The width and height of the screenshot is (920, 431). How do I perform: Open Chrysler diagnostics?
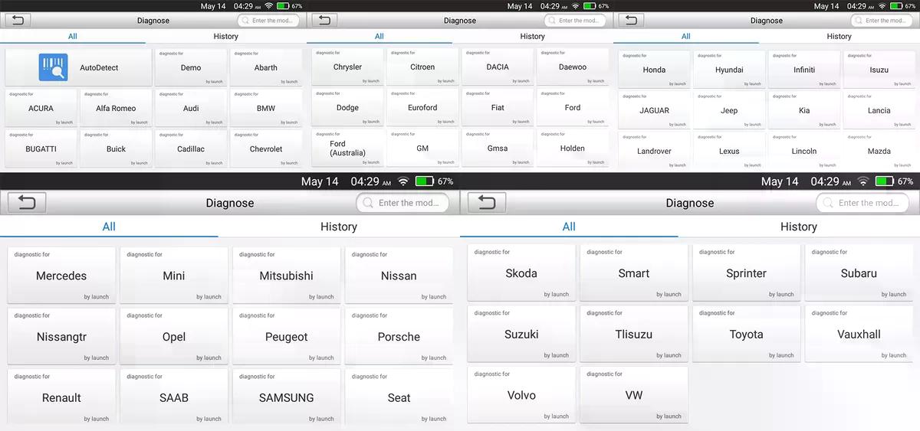point(347,67)
